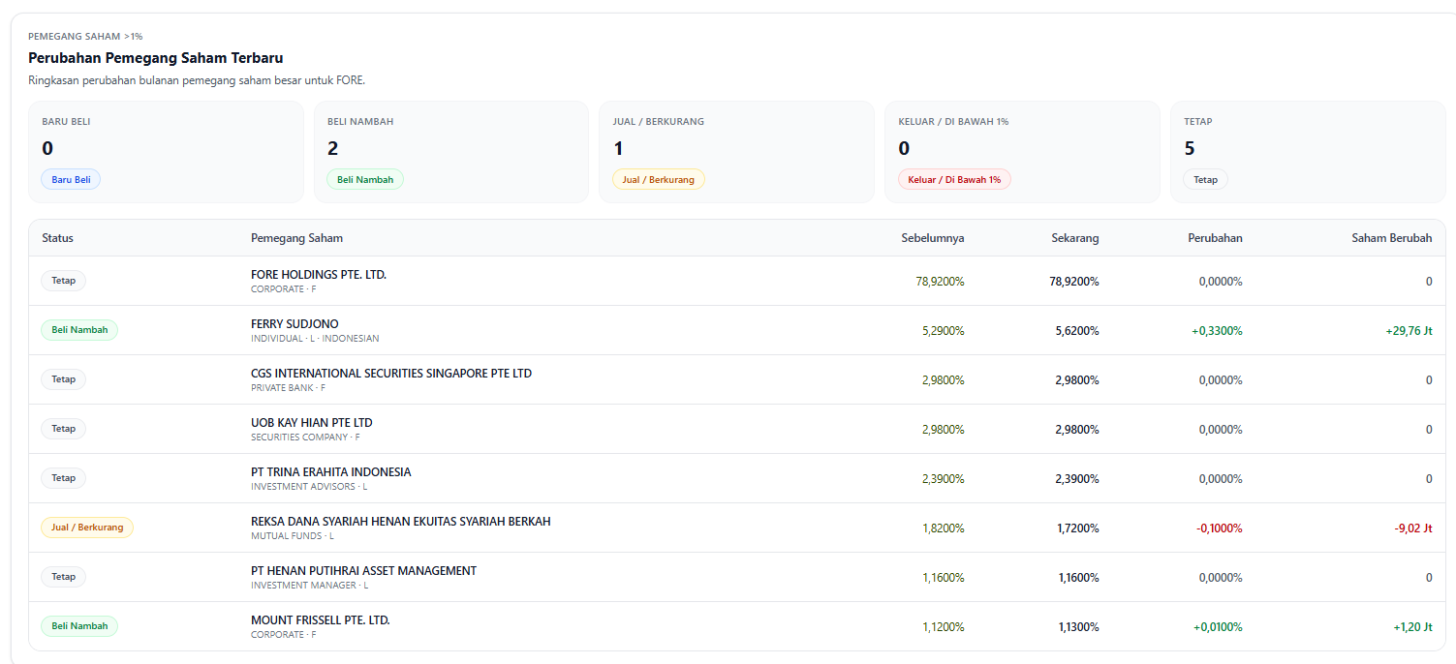Image resolution: width=1456 pixels, height=664 pixels.
Task: Click Jual / Berkurang status tag in table
Action: 87,528
